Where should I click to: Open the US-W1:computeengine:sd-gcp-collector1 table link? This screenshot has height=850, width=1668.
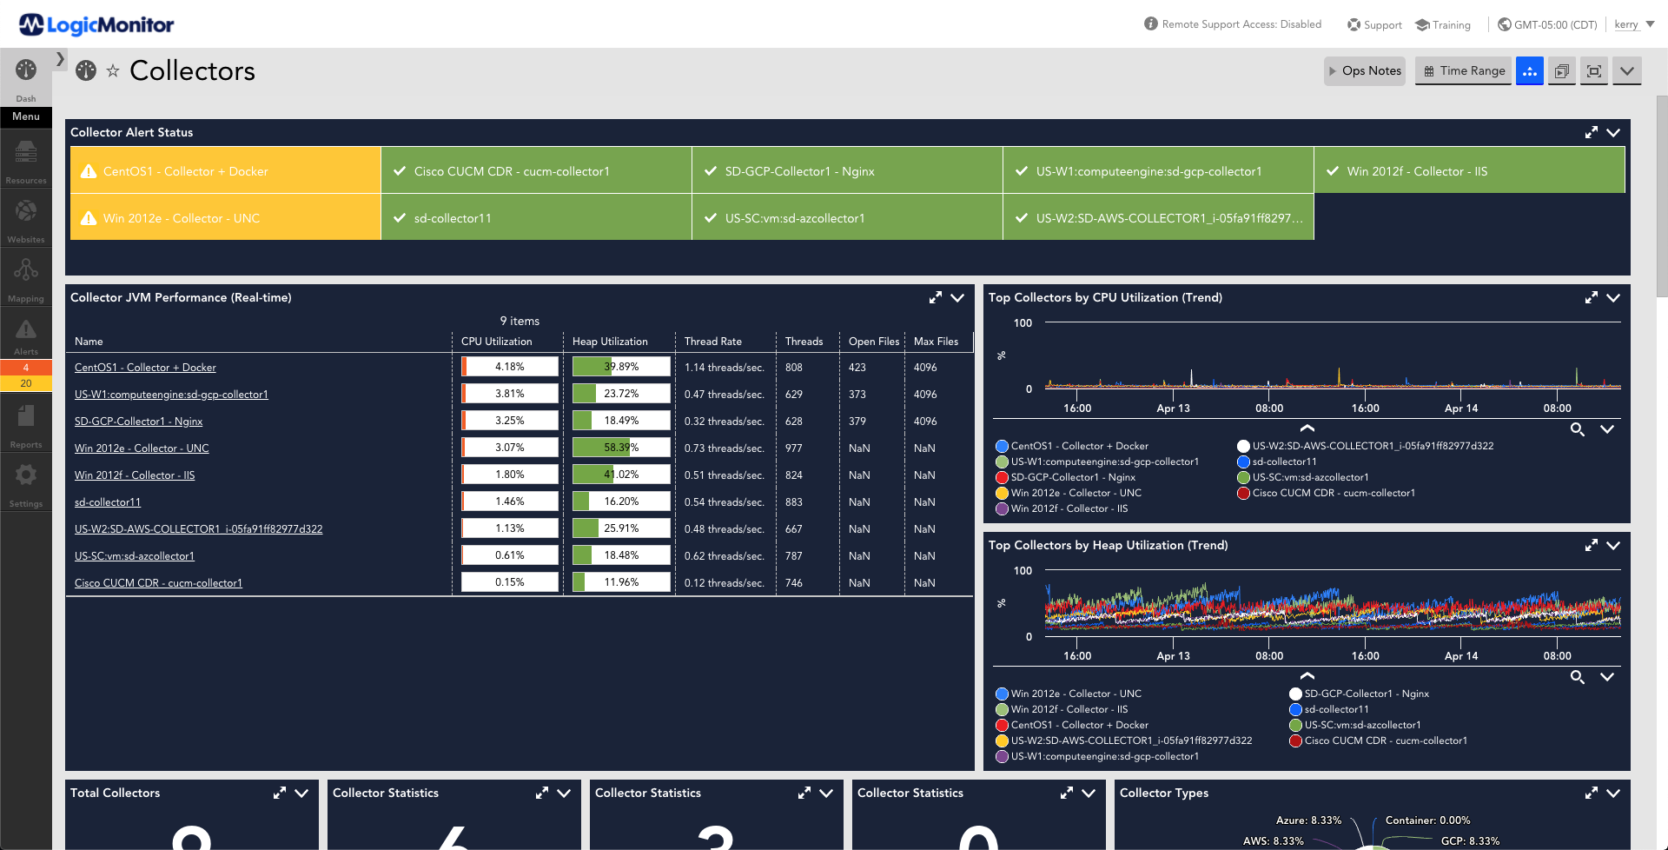171,395
